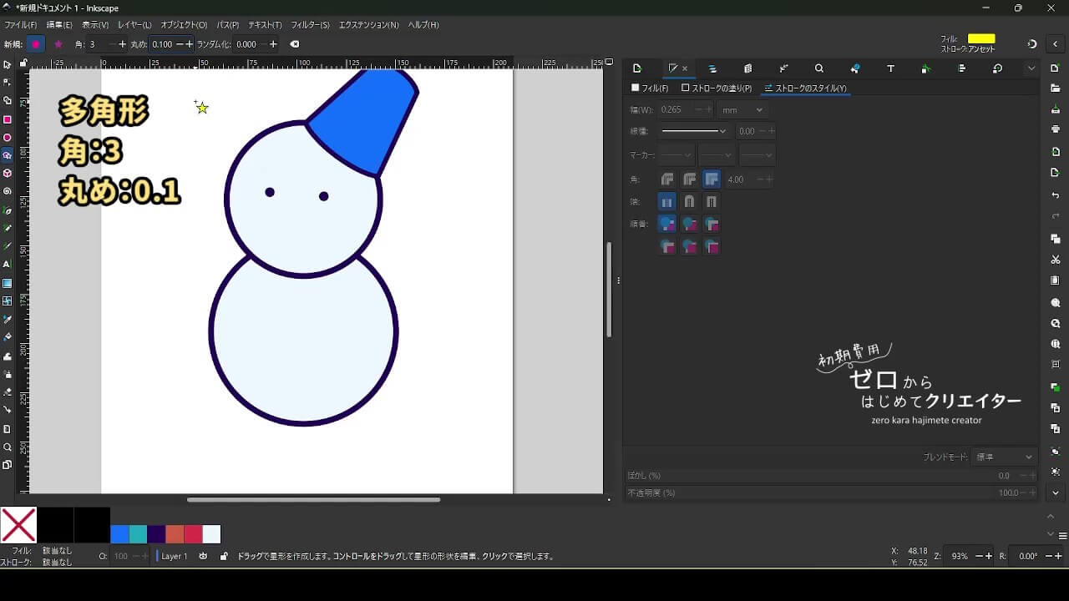
Task: Select the rectangle tool in the toolbox
Action: 8,119
